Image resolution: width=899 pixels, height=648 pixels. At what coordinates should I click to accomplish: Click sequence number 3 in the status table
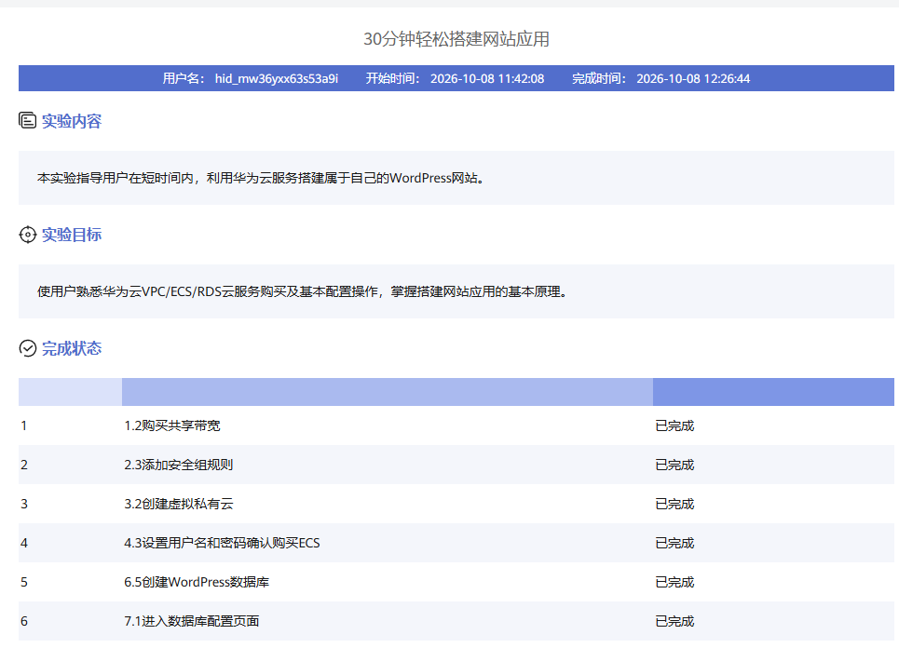click(x=23, y=504)
